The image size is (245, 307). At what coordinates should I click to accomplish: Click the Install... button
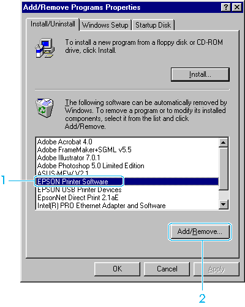coord(200,74)
